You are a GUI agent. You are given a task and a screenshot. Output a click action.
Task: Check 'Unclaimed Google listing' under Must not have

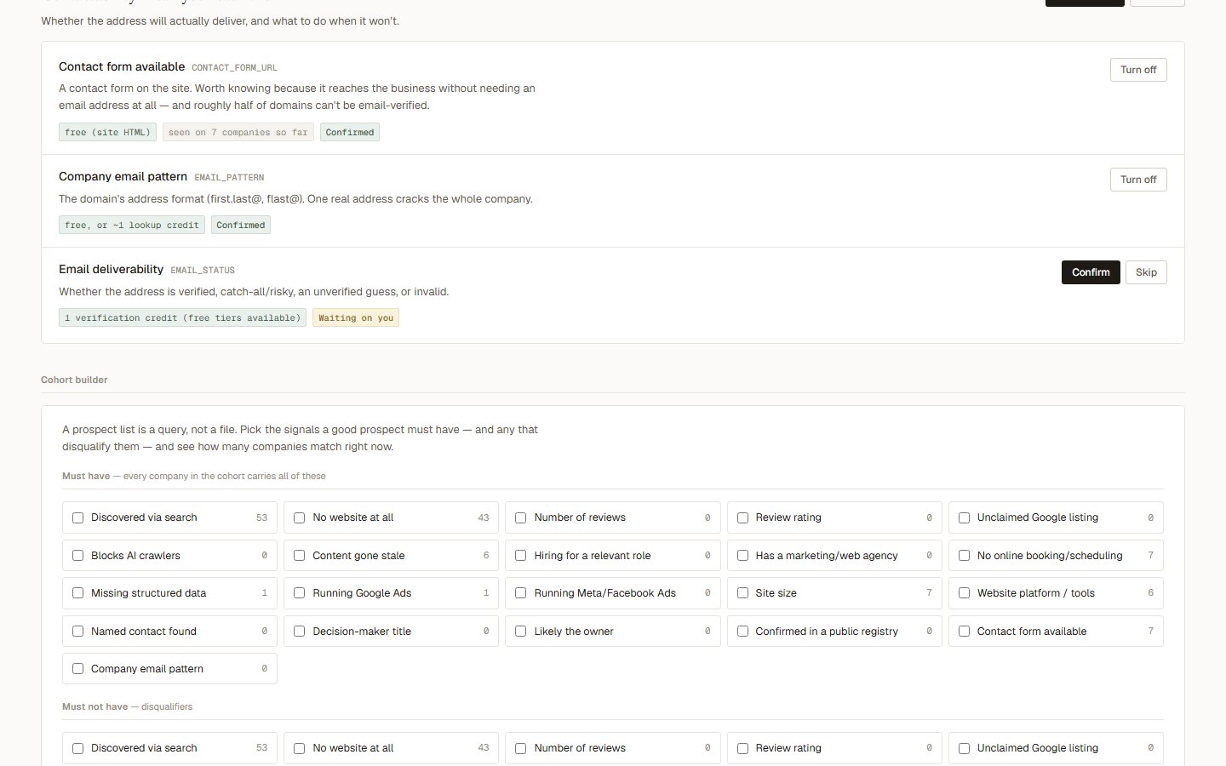[x=964, y=748]
